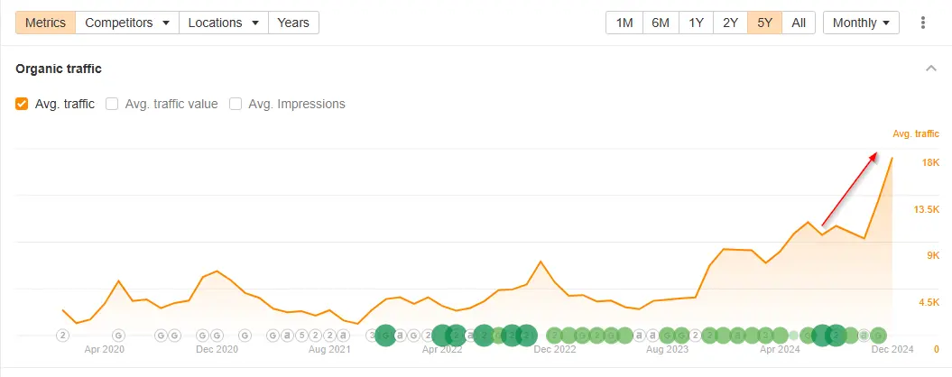Open the three-dot more options menu
This screenshot has width=952, height=377.
click(922, 23)
